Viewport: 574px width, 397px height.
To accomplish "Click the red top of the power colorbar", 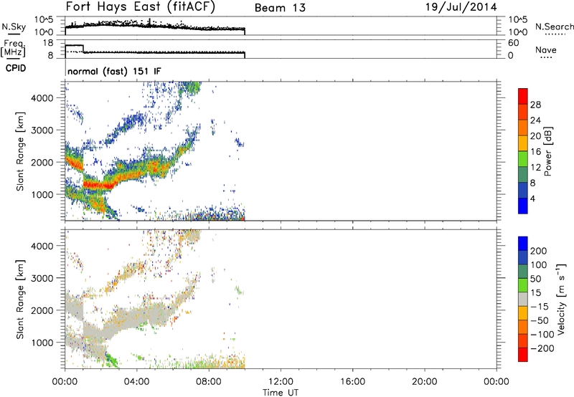I will tap(523, 95).
